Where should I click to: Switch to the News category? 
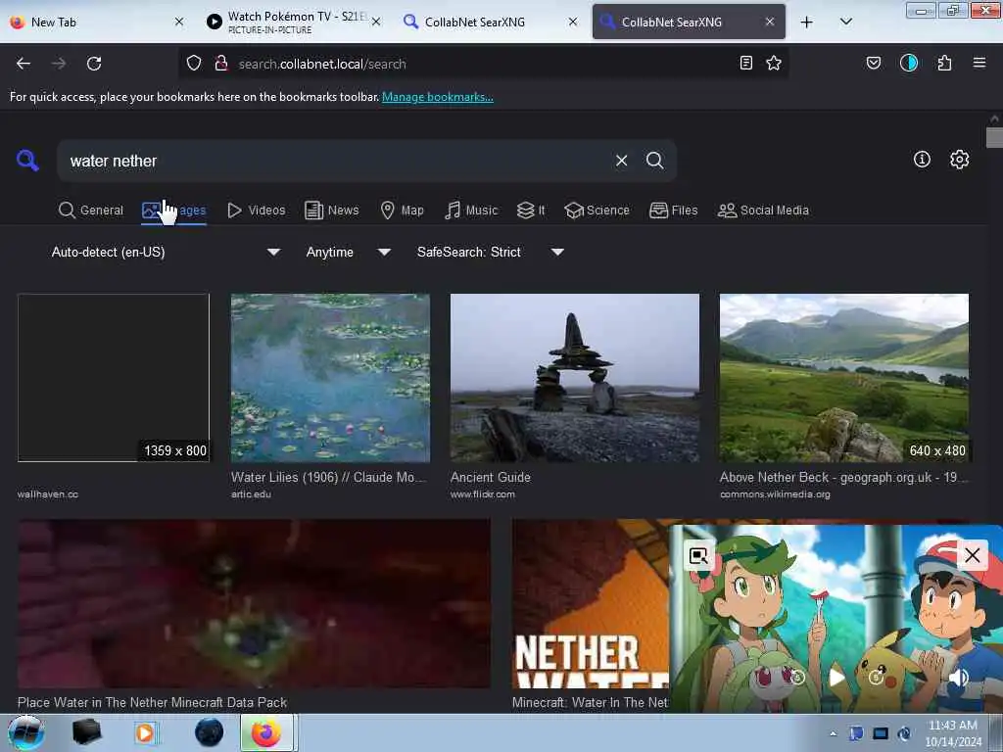pos(332,211)
